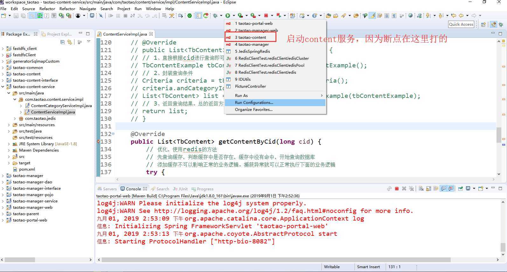507x272 pixels.
Task: Open the Debug button dropdown arrow
Action: point(220,16)
